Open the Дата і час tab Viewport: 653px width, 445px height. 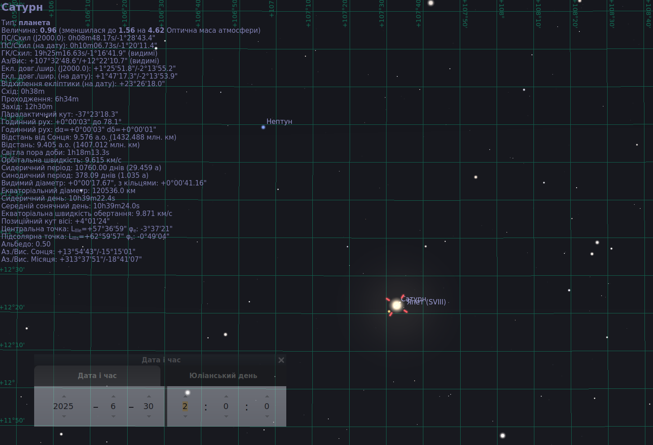coord(97,376)
